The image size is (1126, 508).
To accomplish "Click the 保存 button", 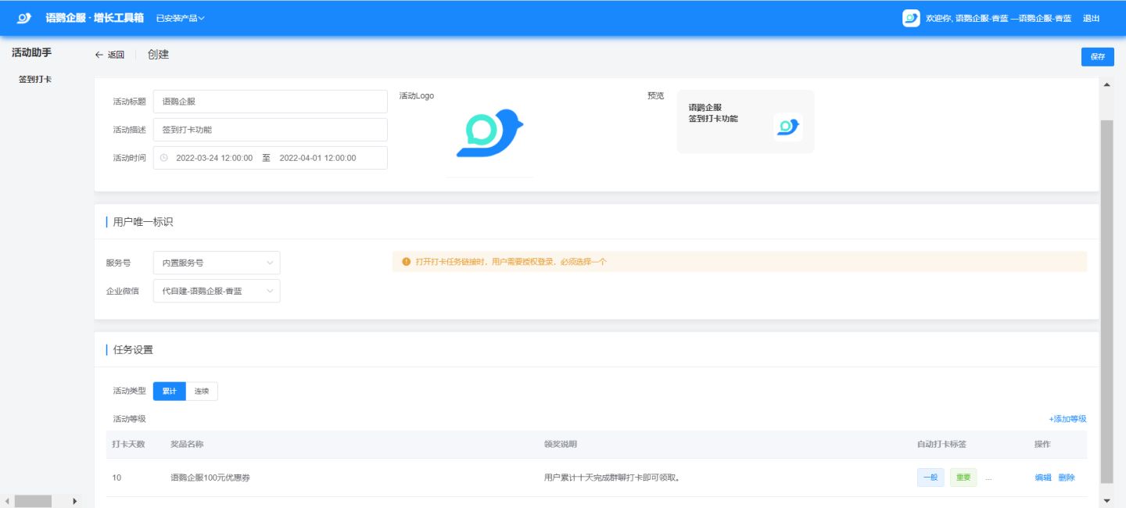I will tap(1097, 56).
